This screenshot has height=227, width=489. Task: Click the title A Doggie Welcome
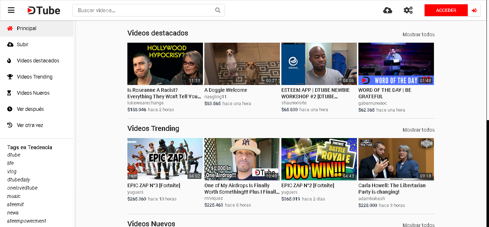pyautogui.click(x=226, y=90)
